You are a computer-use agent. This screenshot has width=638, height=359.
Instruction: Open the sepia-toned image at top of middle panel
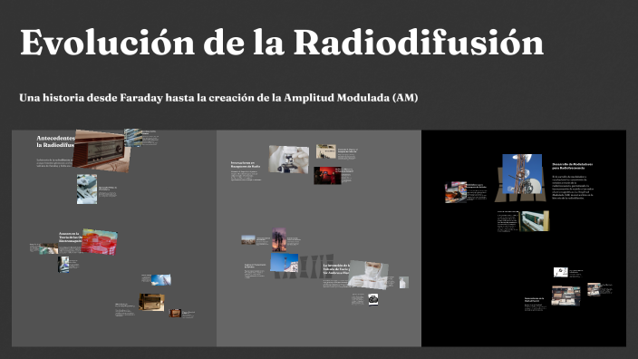click(326, 151)
